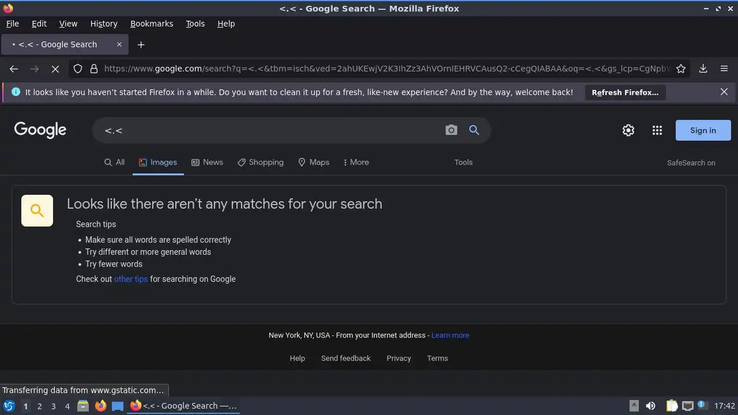Bookmark this page with the star icon
This screenshot has width=738, height=415.
coord(681,69)
